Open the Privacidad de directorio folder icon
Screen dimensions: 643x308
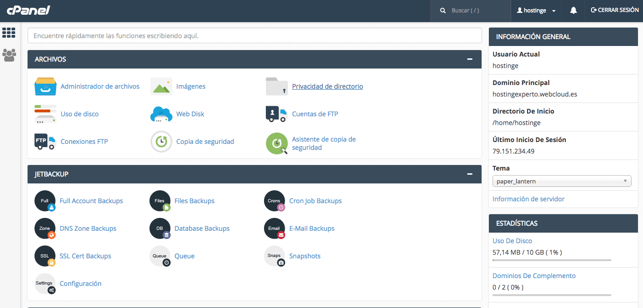click(277, 86)
